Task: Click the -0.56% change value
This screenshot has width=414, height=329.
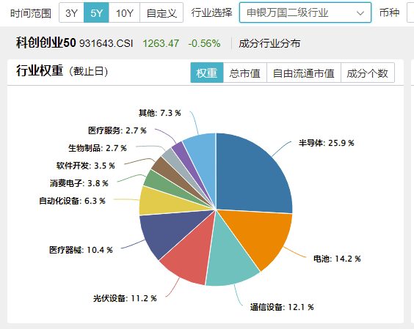Action: (204, 43)
